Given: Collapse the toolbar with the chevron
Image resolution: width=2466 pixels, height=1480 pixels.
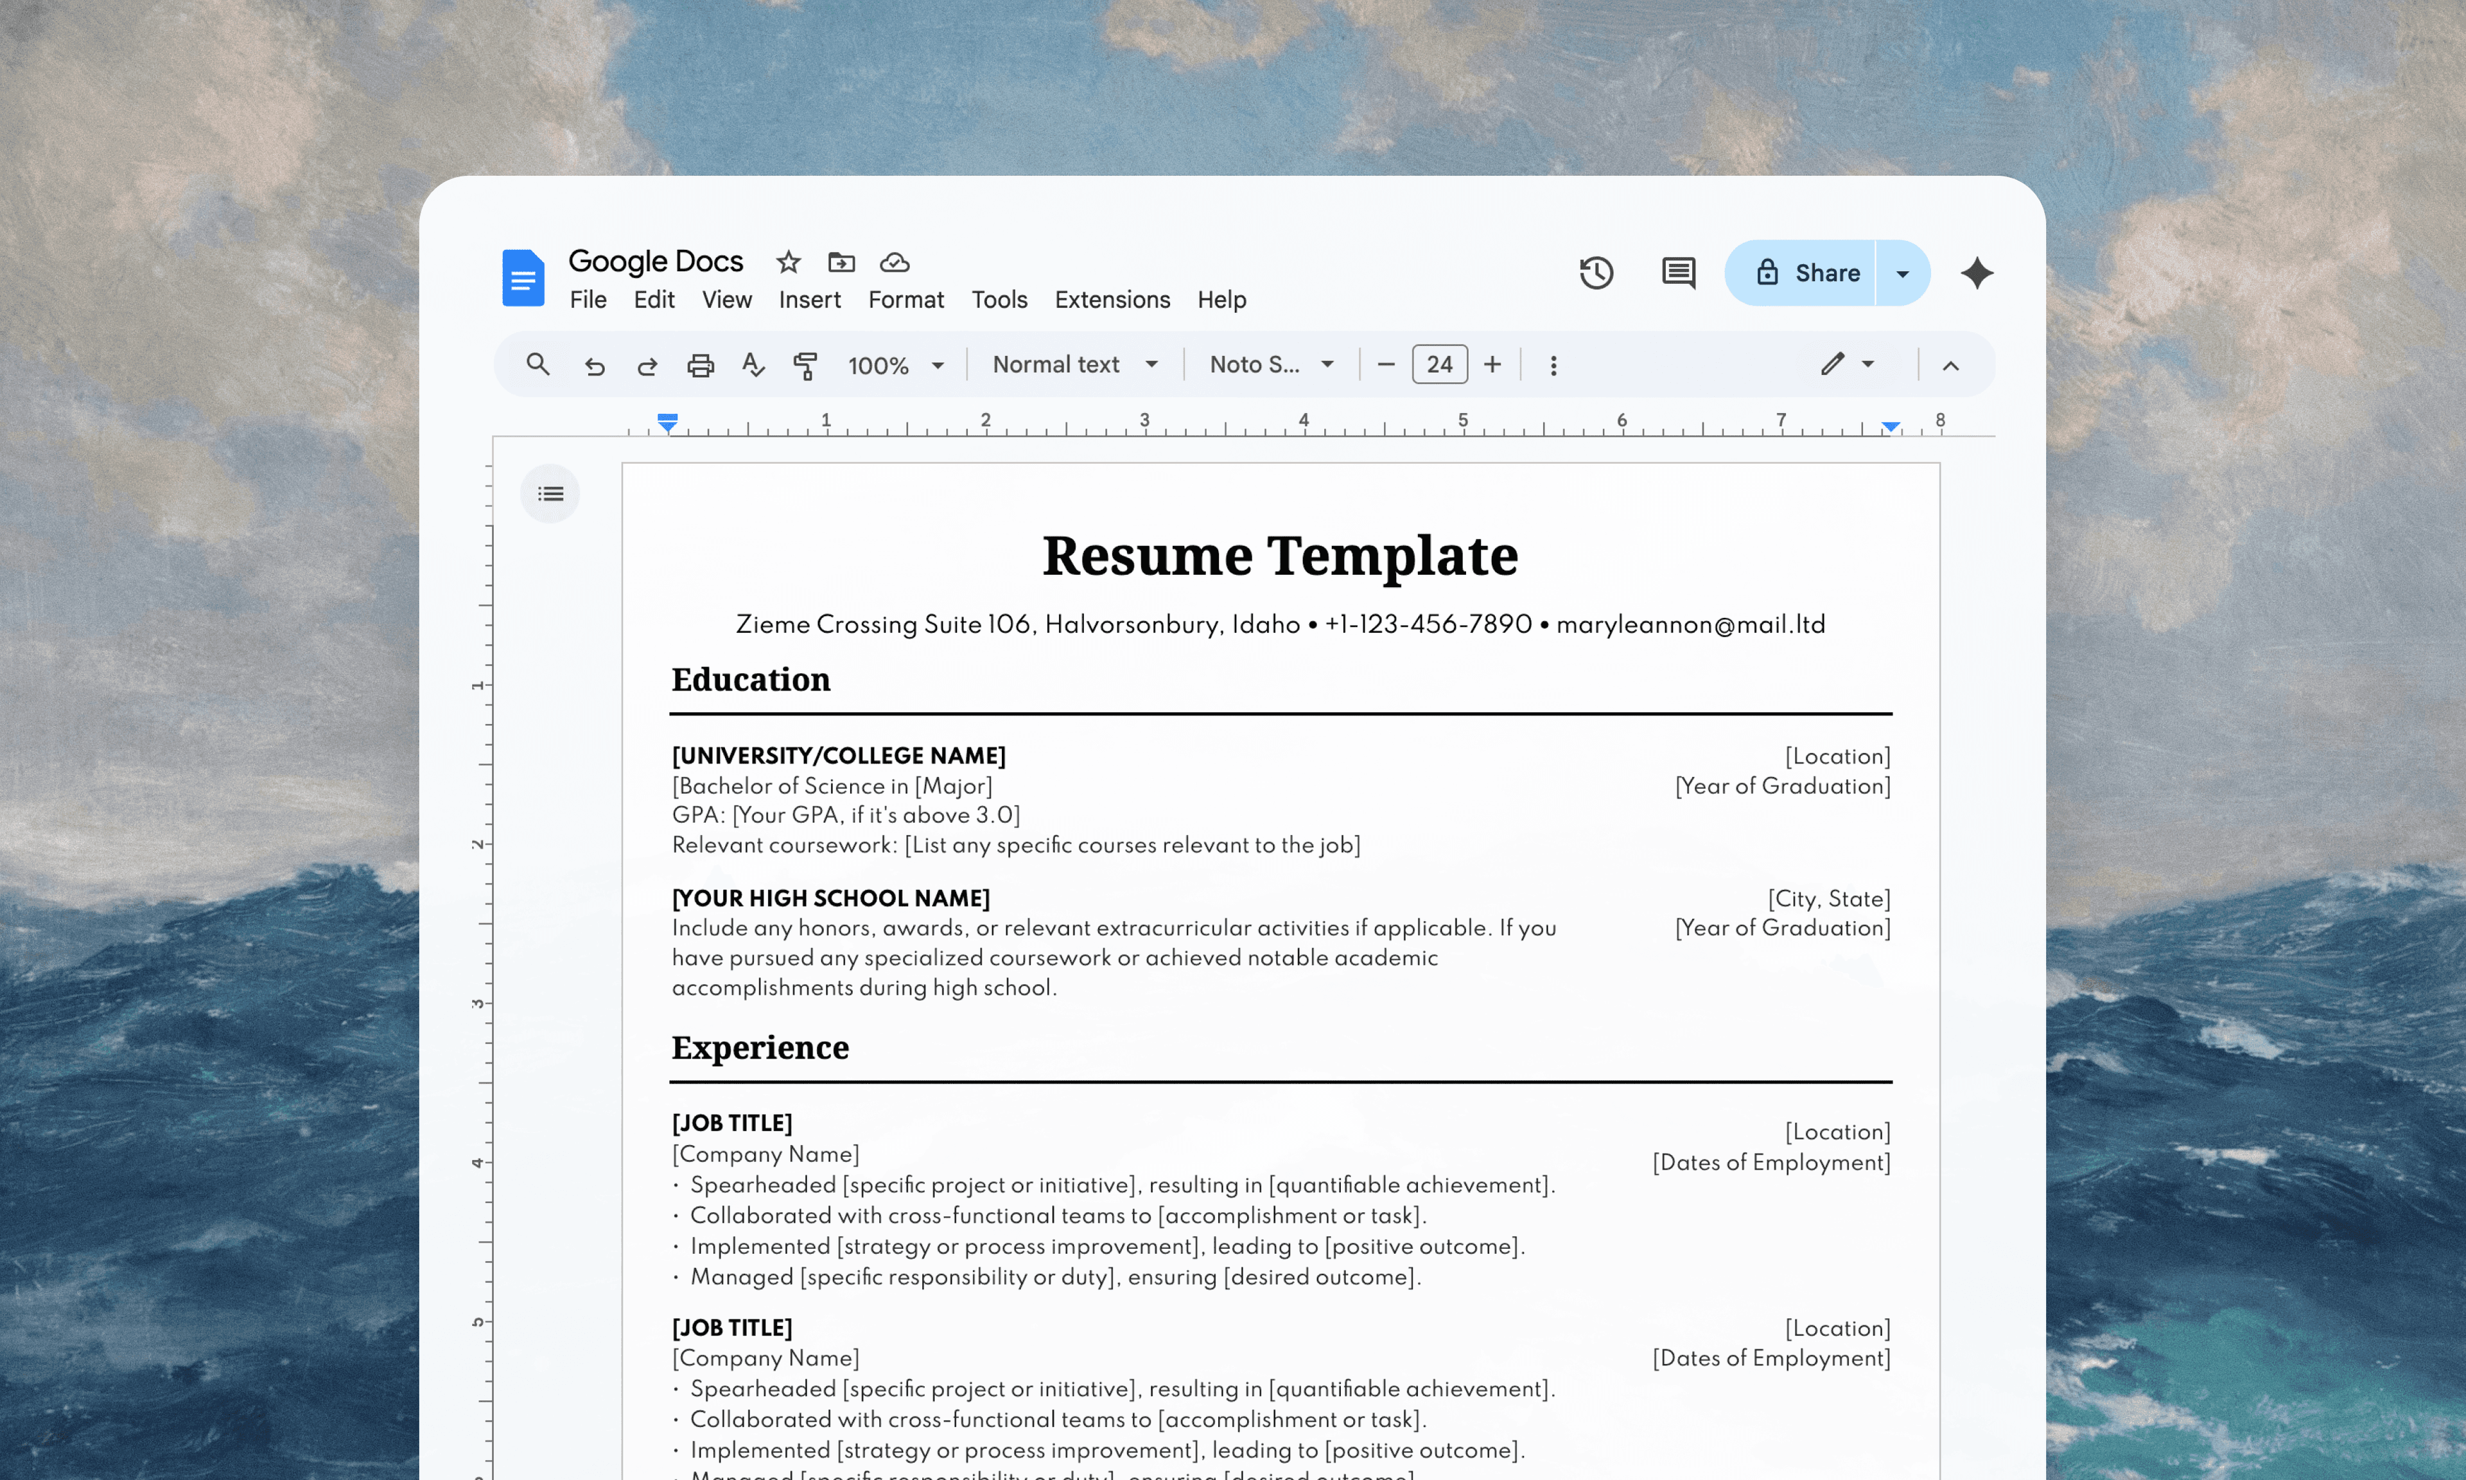Looking at the screenshot, I should pyautogui.click(x=1950, y=365).
